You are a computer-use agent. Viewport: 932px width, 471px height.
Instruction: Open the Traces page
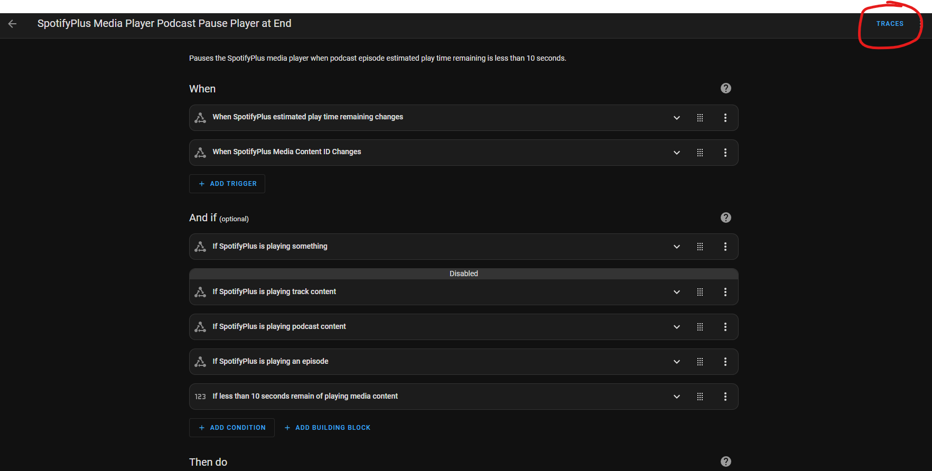coord(890,24)
